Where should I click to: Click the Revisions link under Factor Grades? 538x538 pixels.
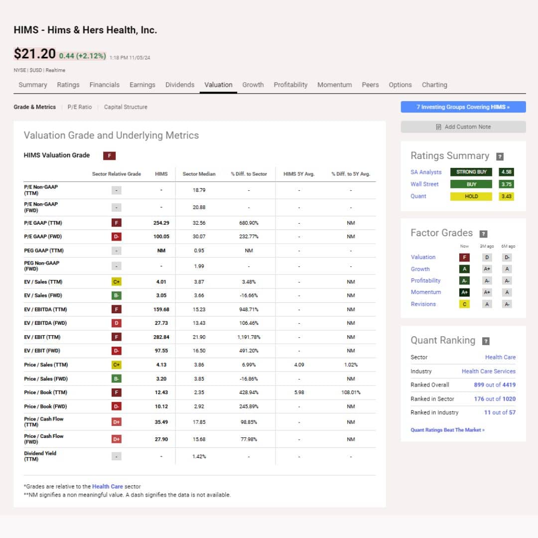tap(423, 304)
